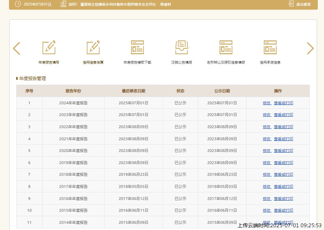Open 查看或打印 for the 2015年年度报告

coord(284,210)
